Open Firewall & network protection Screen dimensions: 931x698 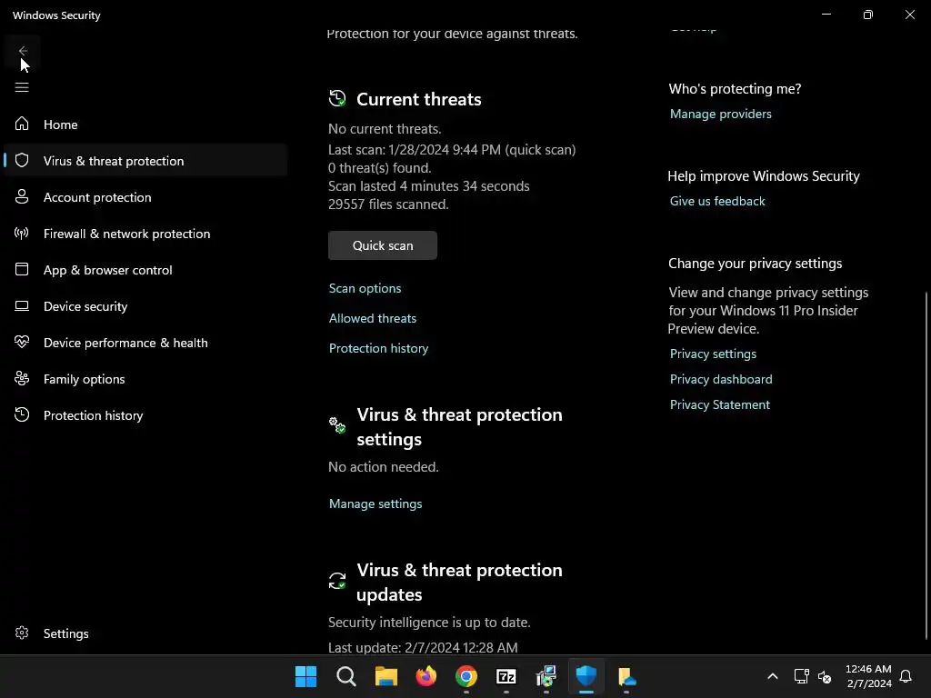click(x=146, y=234)
